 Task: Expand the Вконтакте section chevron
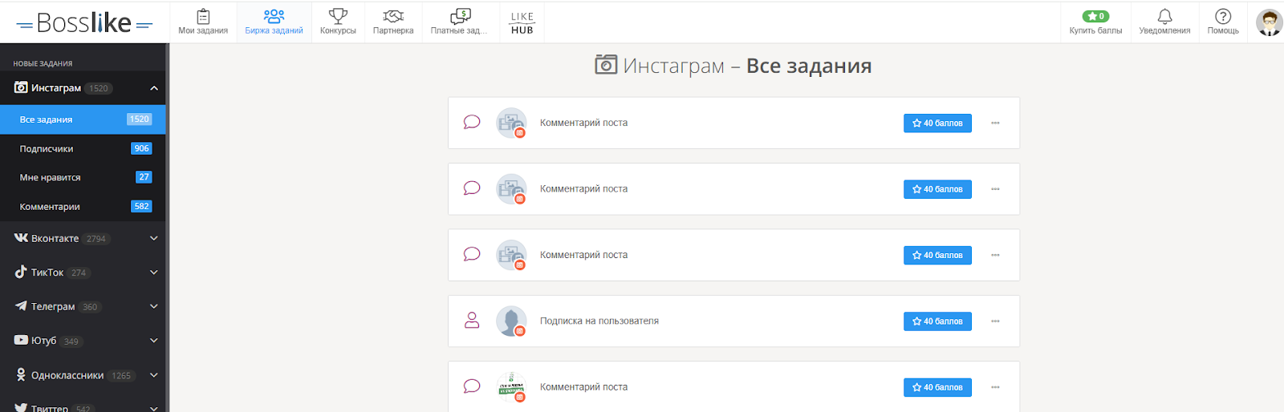click(x=154, y=238)
